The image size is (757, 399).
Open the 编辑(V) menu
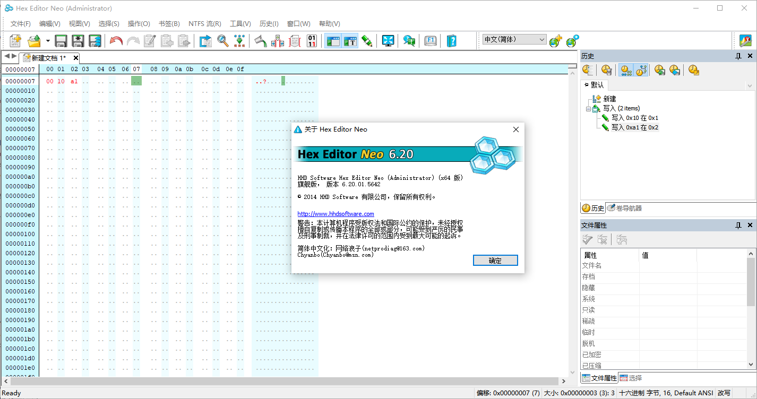pos(50,24)
